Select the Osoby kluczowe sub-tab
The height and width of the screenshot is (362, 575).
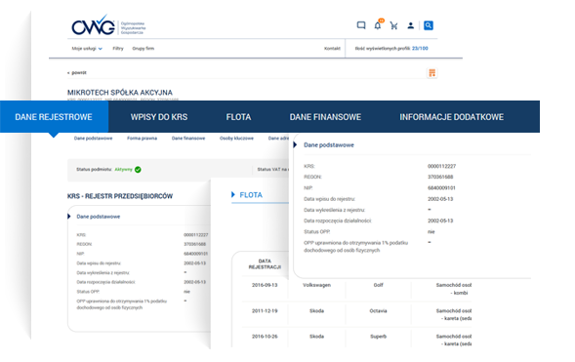[x=236, y=139]
